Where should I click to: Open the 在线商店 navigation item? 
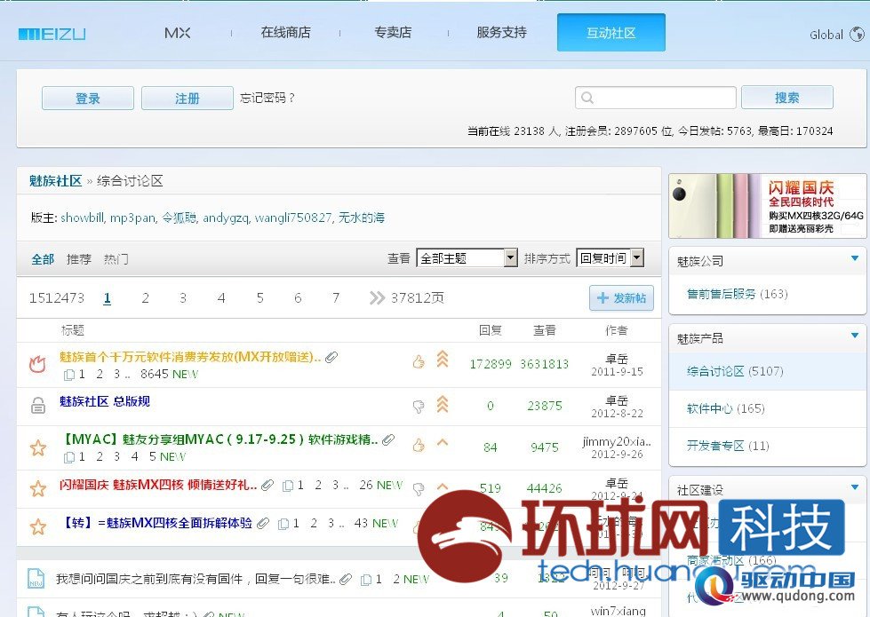286,33
